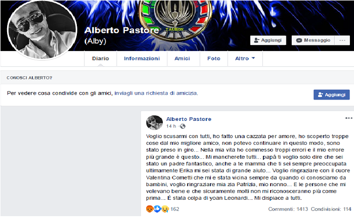Expand the Altro dropdown tab
This screenshot has height=217, width=354.
[245, 59]
